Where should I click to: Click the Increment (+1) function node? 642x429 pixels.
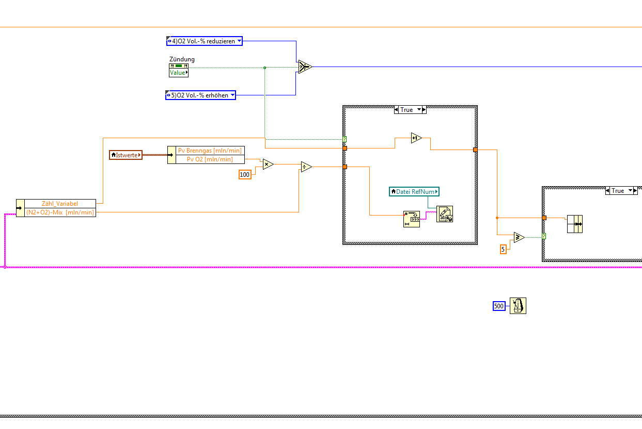(416, 138)
